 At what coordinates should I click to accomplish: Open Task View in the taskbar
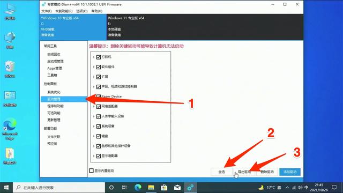[x=124, y=188]
